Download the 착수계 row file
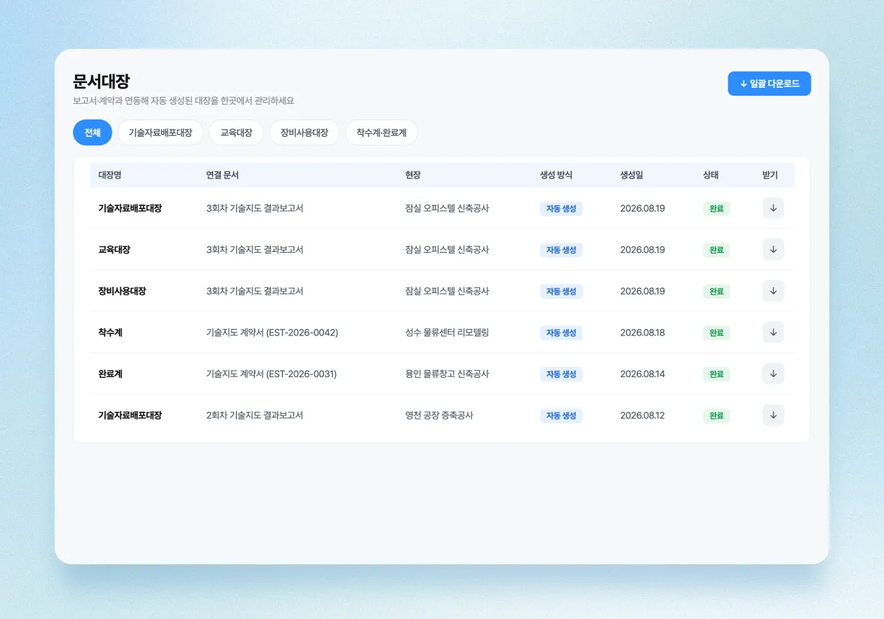Screen dimensions: 884x619 click(773, 333)
